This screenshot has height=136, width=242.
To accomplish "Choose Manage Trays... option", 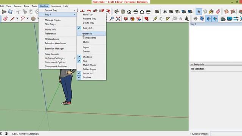I will tap(58, 20).
